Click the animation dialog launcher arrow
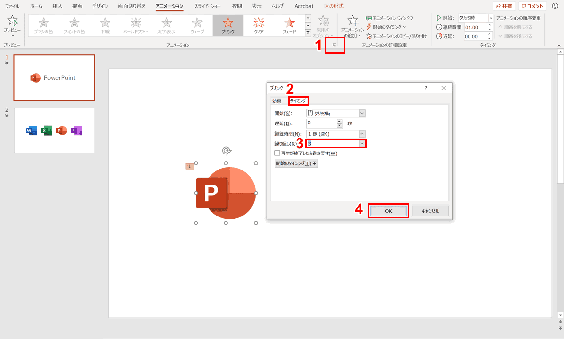 (334, 45)
